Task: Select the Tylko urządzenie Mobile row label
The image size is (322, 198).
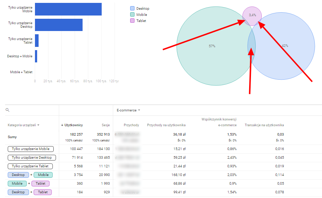Action: [31, 149]
